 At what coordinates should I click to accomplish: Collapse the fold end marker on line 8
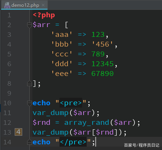pyautogui.click(x=29, y=83)
